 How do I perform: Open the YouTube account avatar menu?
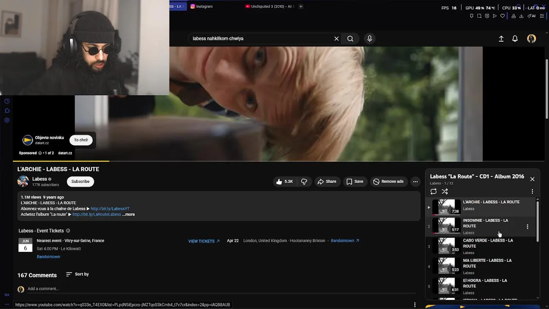click(x=531, y=39)
